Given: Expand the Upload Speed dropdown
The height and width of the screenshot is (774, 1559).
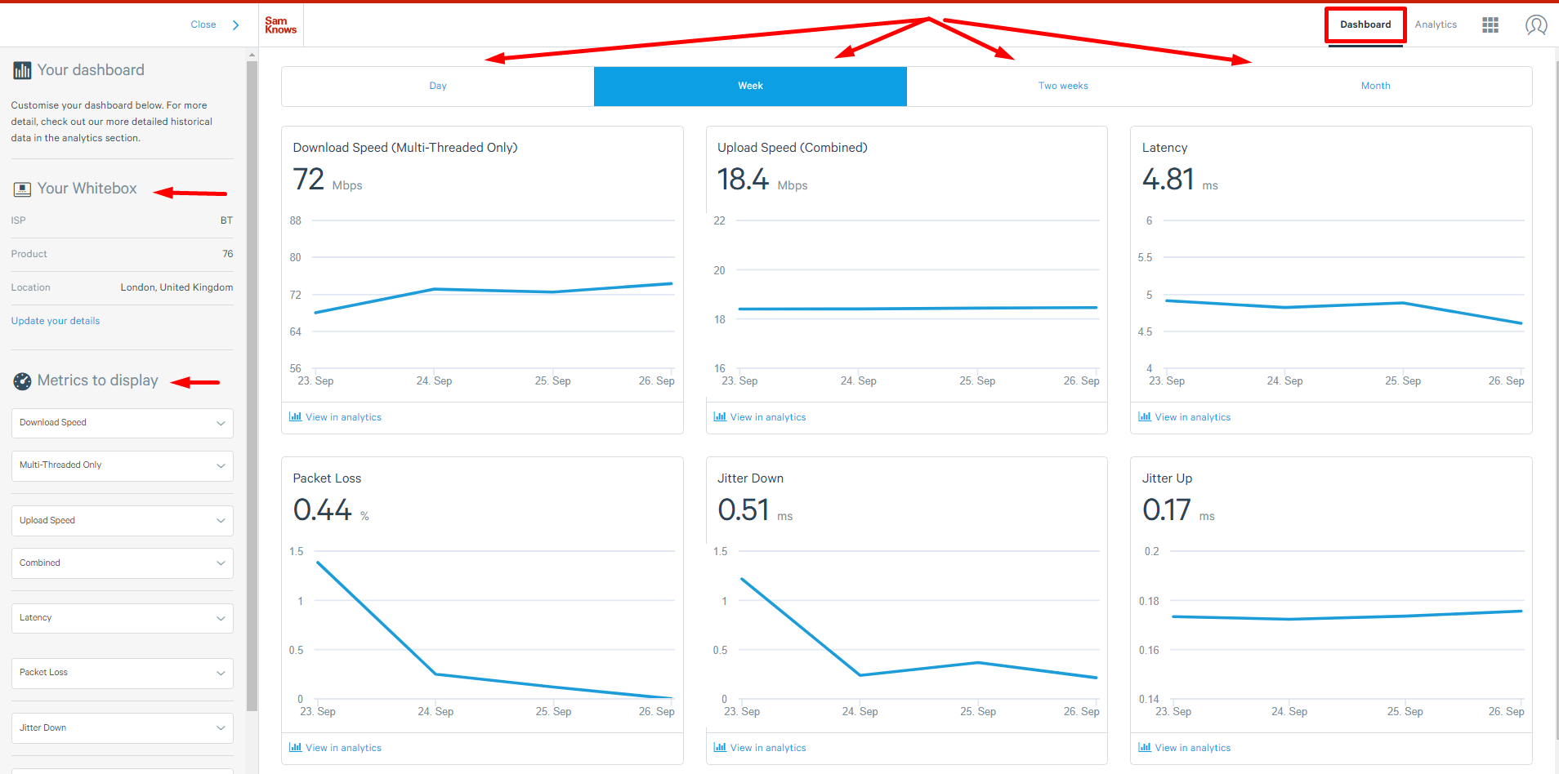Looking at the screenshot, I should point(122,521).
